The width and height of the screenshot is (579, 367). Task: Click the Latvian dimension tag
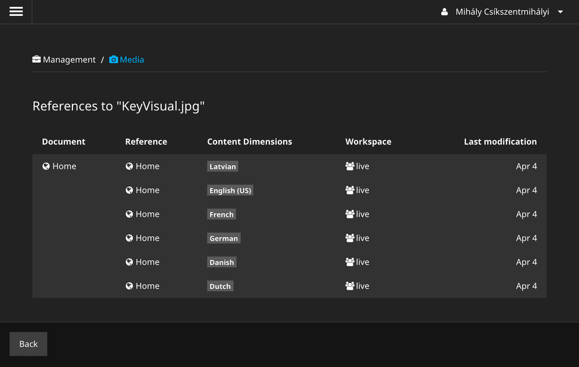click(222, 166)
